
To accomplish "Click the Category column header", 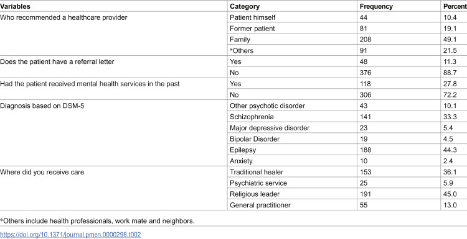I will pyautogui.click(x=245, y=6).
